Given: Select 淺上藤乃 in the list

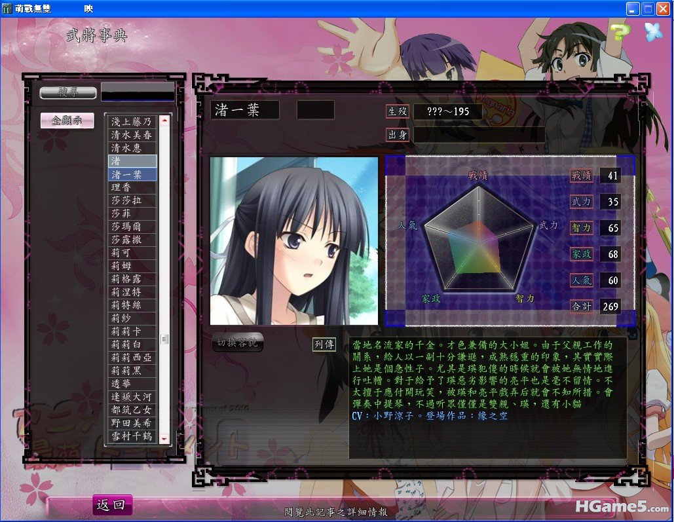Looking at the screenshot, I should [132, 122].
